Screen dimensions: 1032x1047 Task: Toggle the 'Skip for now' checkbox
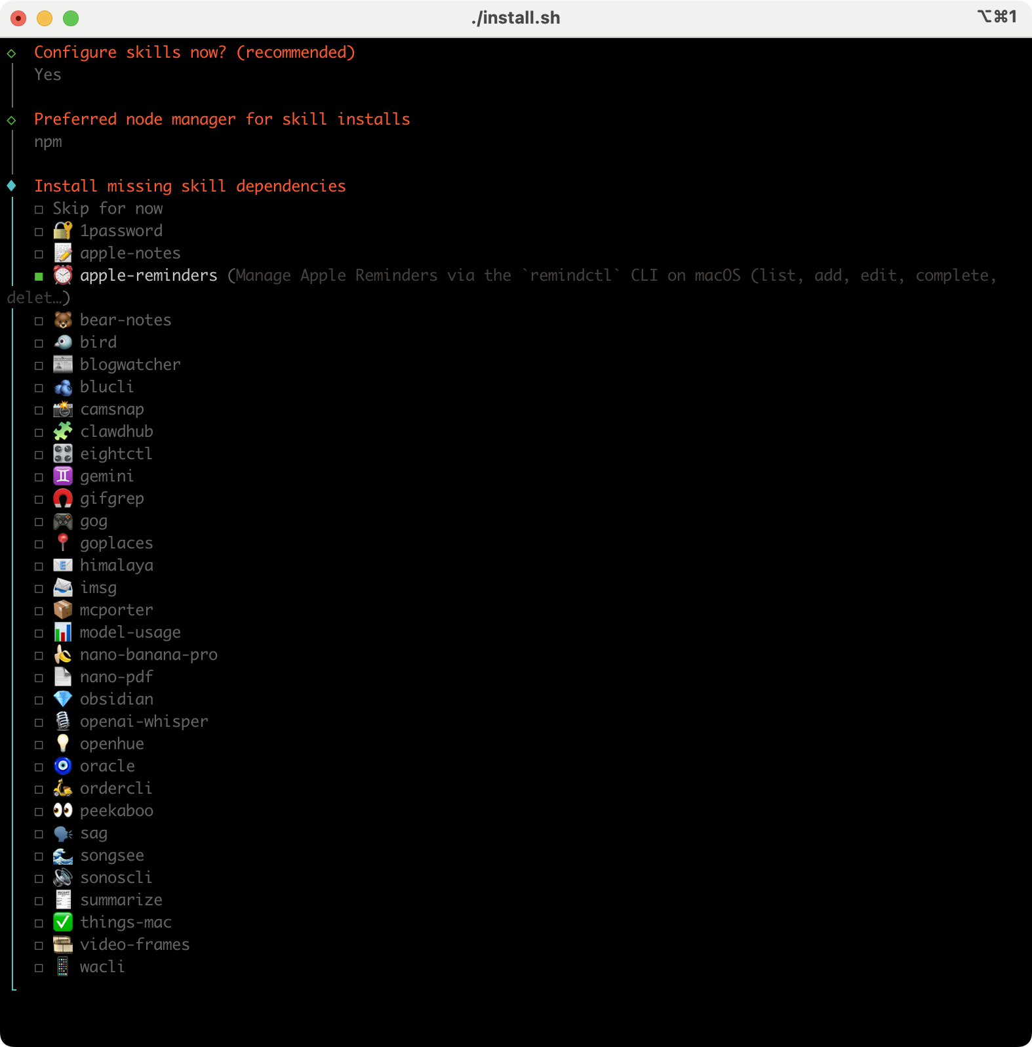tap(39, 210)
